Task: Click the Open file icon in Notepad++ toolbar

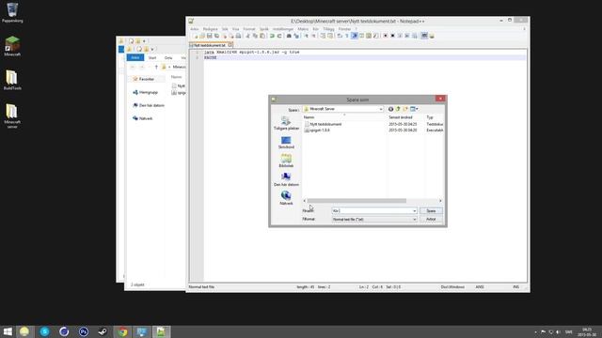Action: click(x=202, y=36)
